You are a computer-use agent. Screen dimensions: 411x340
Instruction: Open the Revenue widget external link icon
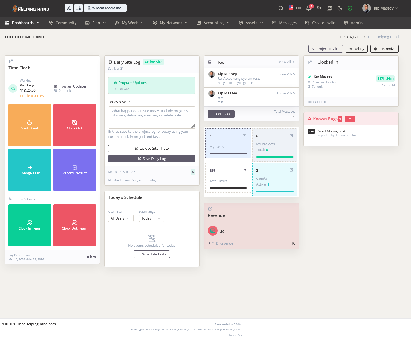210,209
